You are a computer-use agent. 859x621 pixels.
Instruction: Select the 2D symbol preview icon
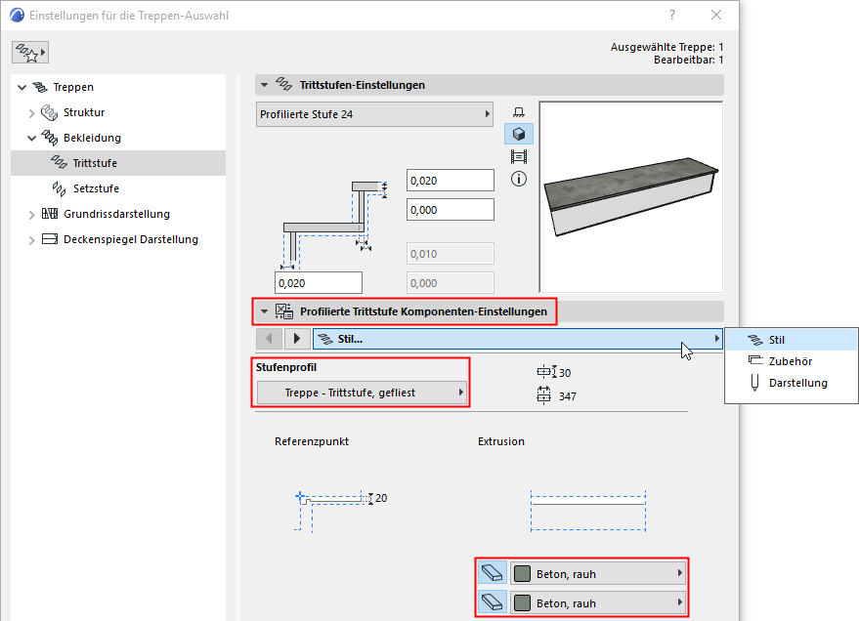(519, 112)
